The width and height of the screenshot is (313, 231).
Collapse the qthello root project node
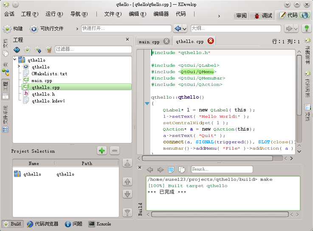point(15,60)
